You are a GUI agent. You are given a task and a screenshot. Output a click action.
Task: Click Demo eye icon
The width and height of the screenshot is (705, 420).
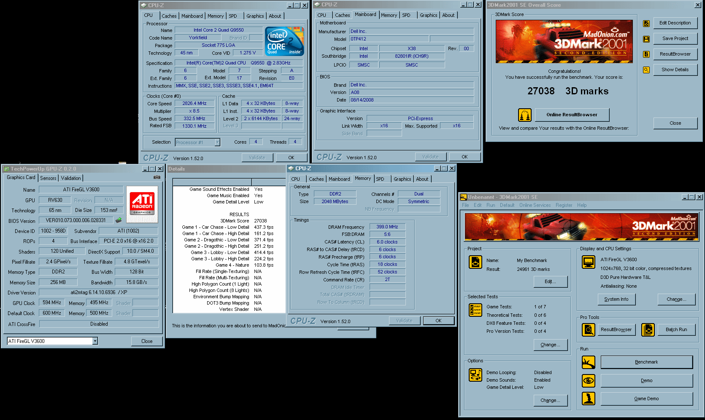[x=588, y=381]
